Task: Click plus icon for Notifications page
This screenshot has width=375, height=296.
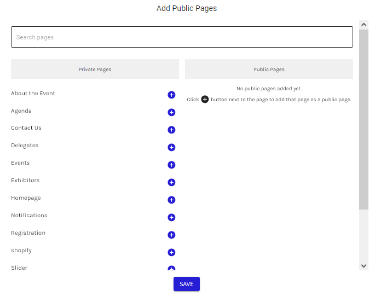Action: pyautogui.click(x=171, y=217)
